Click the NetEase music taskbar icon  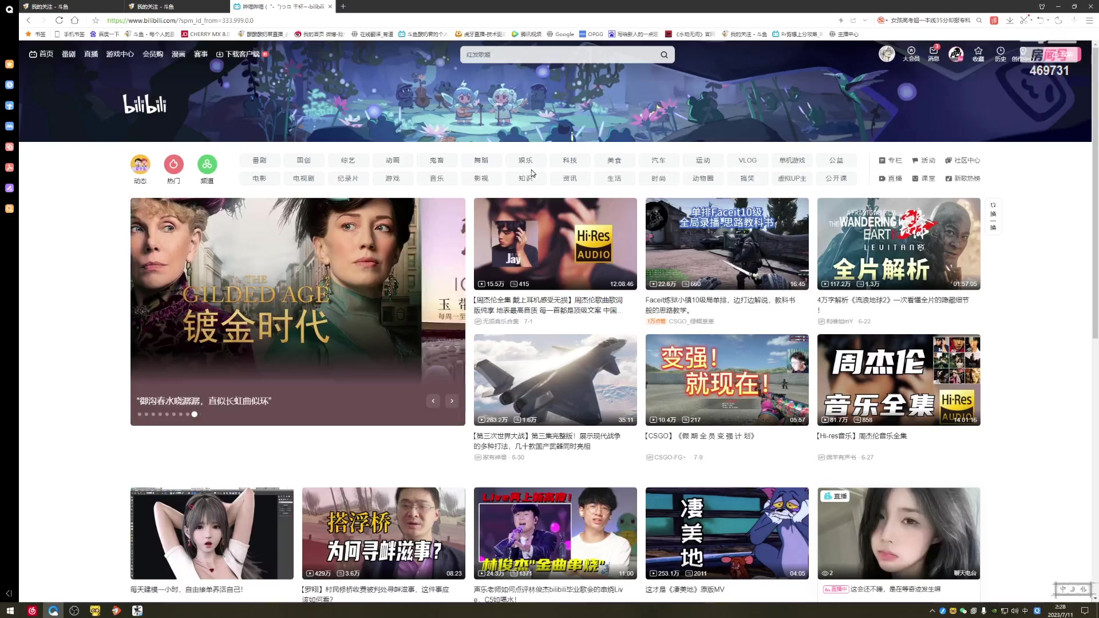pos(32,611)
